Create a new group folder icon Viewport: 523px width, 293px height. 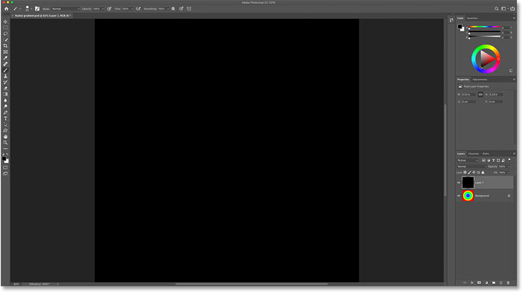tap(494, 283)
